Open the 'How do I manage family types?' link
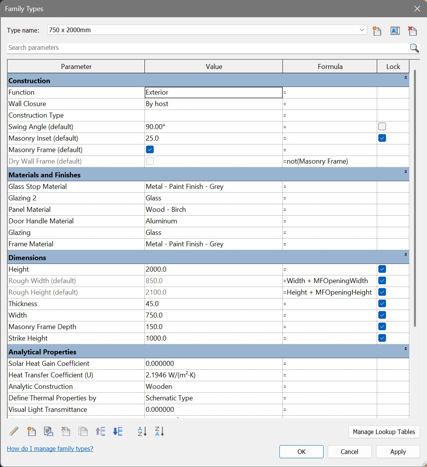The width and height of the screenshot is (427, 467). click(50, 449)
